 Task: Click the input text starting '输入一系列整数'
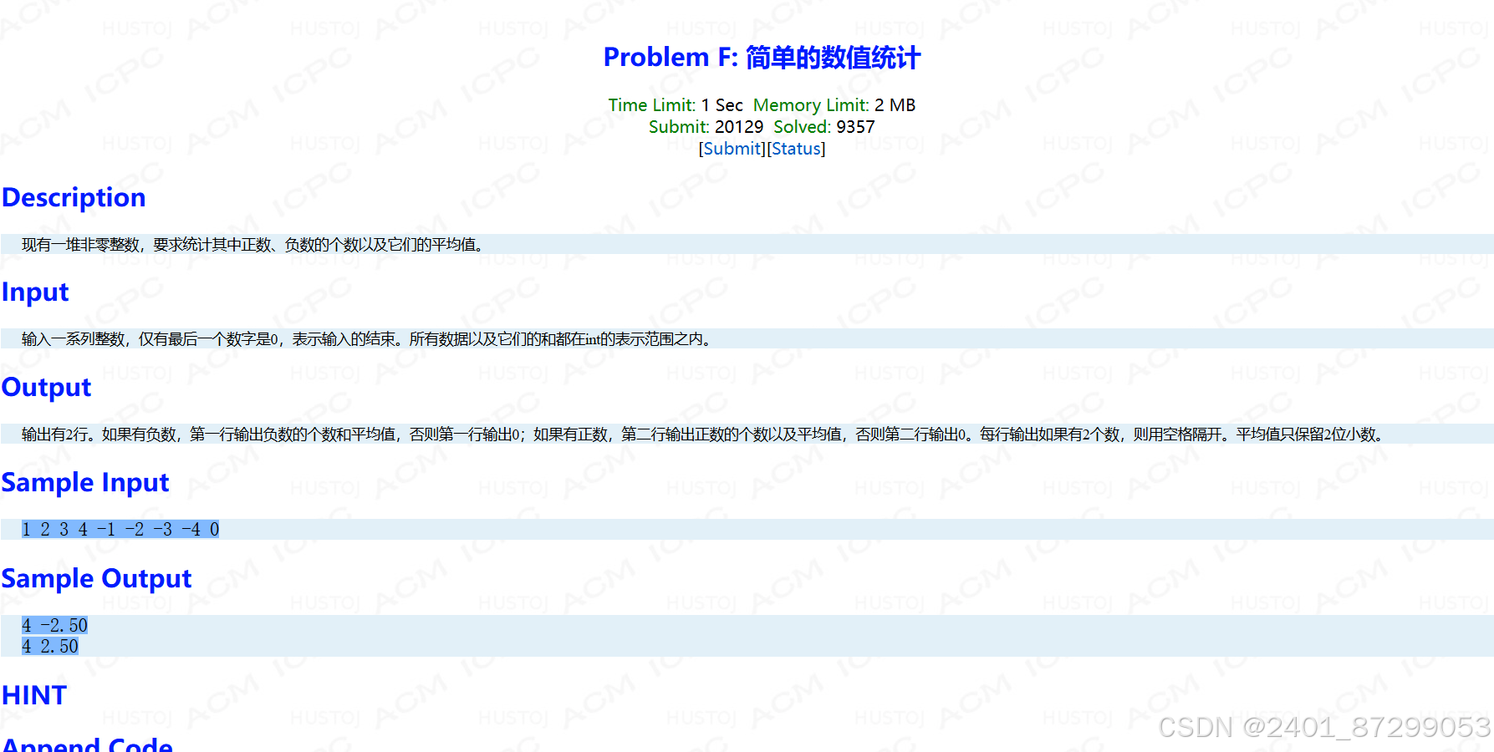(x=367, y=339)
